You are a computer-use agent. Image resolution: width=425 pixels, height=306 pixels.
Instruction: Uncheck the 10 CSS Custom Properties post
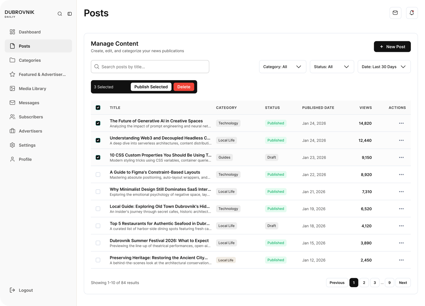pyautogui.click(x=98, y=157)
